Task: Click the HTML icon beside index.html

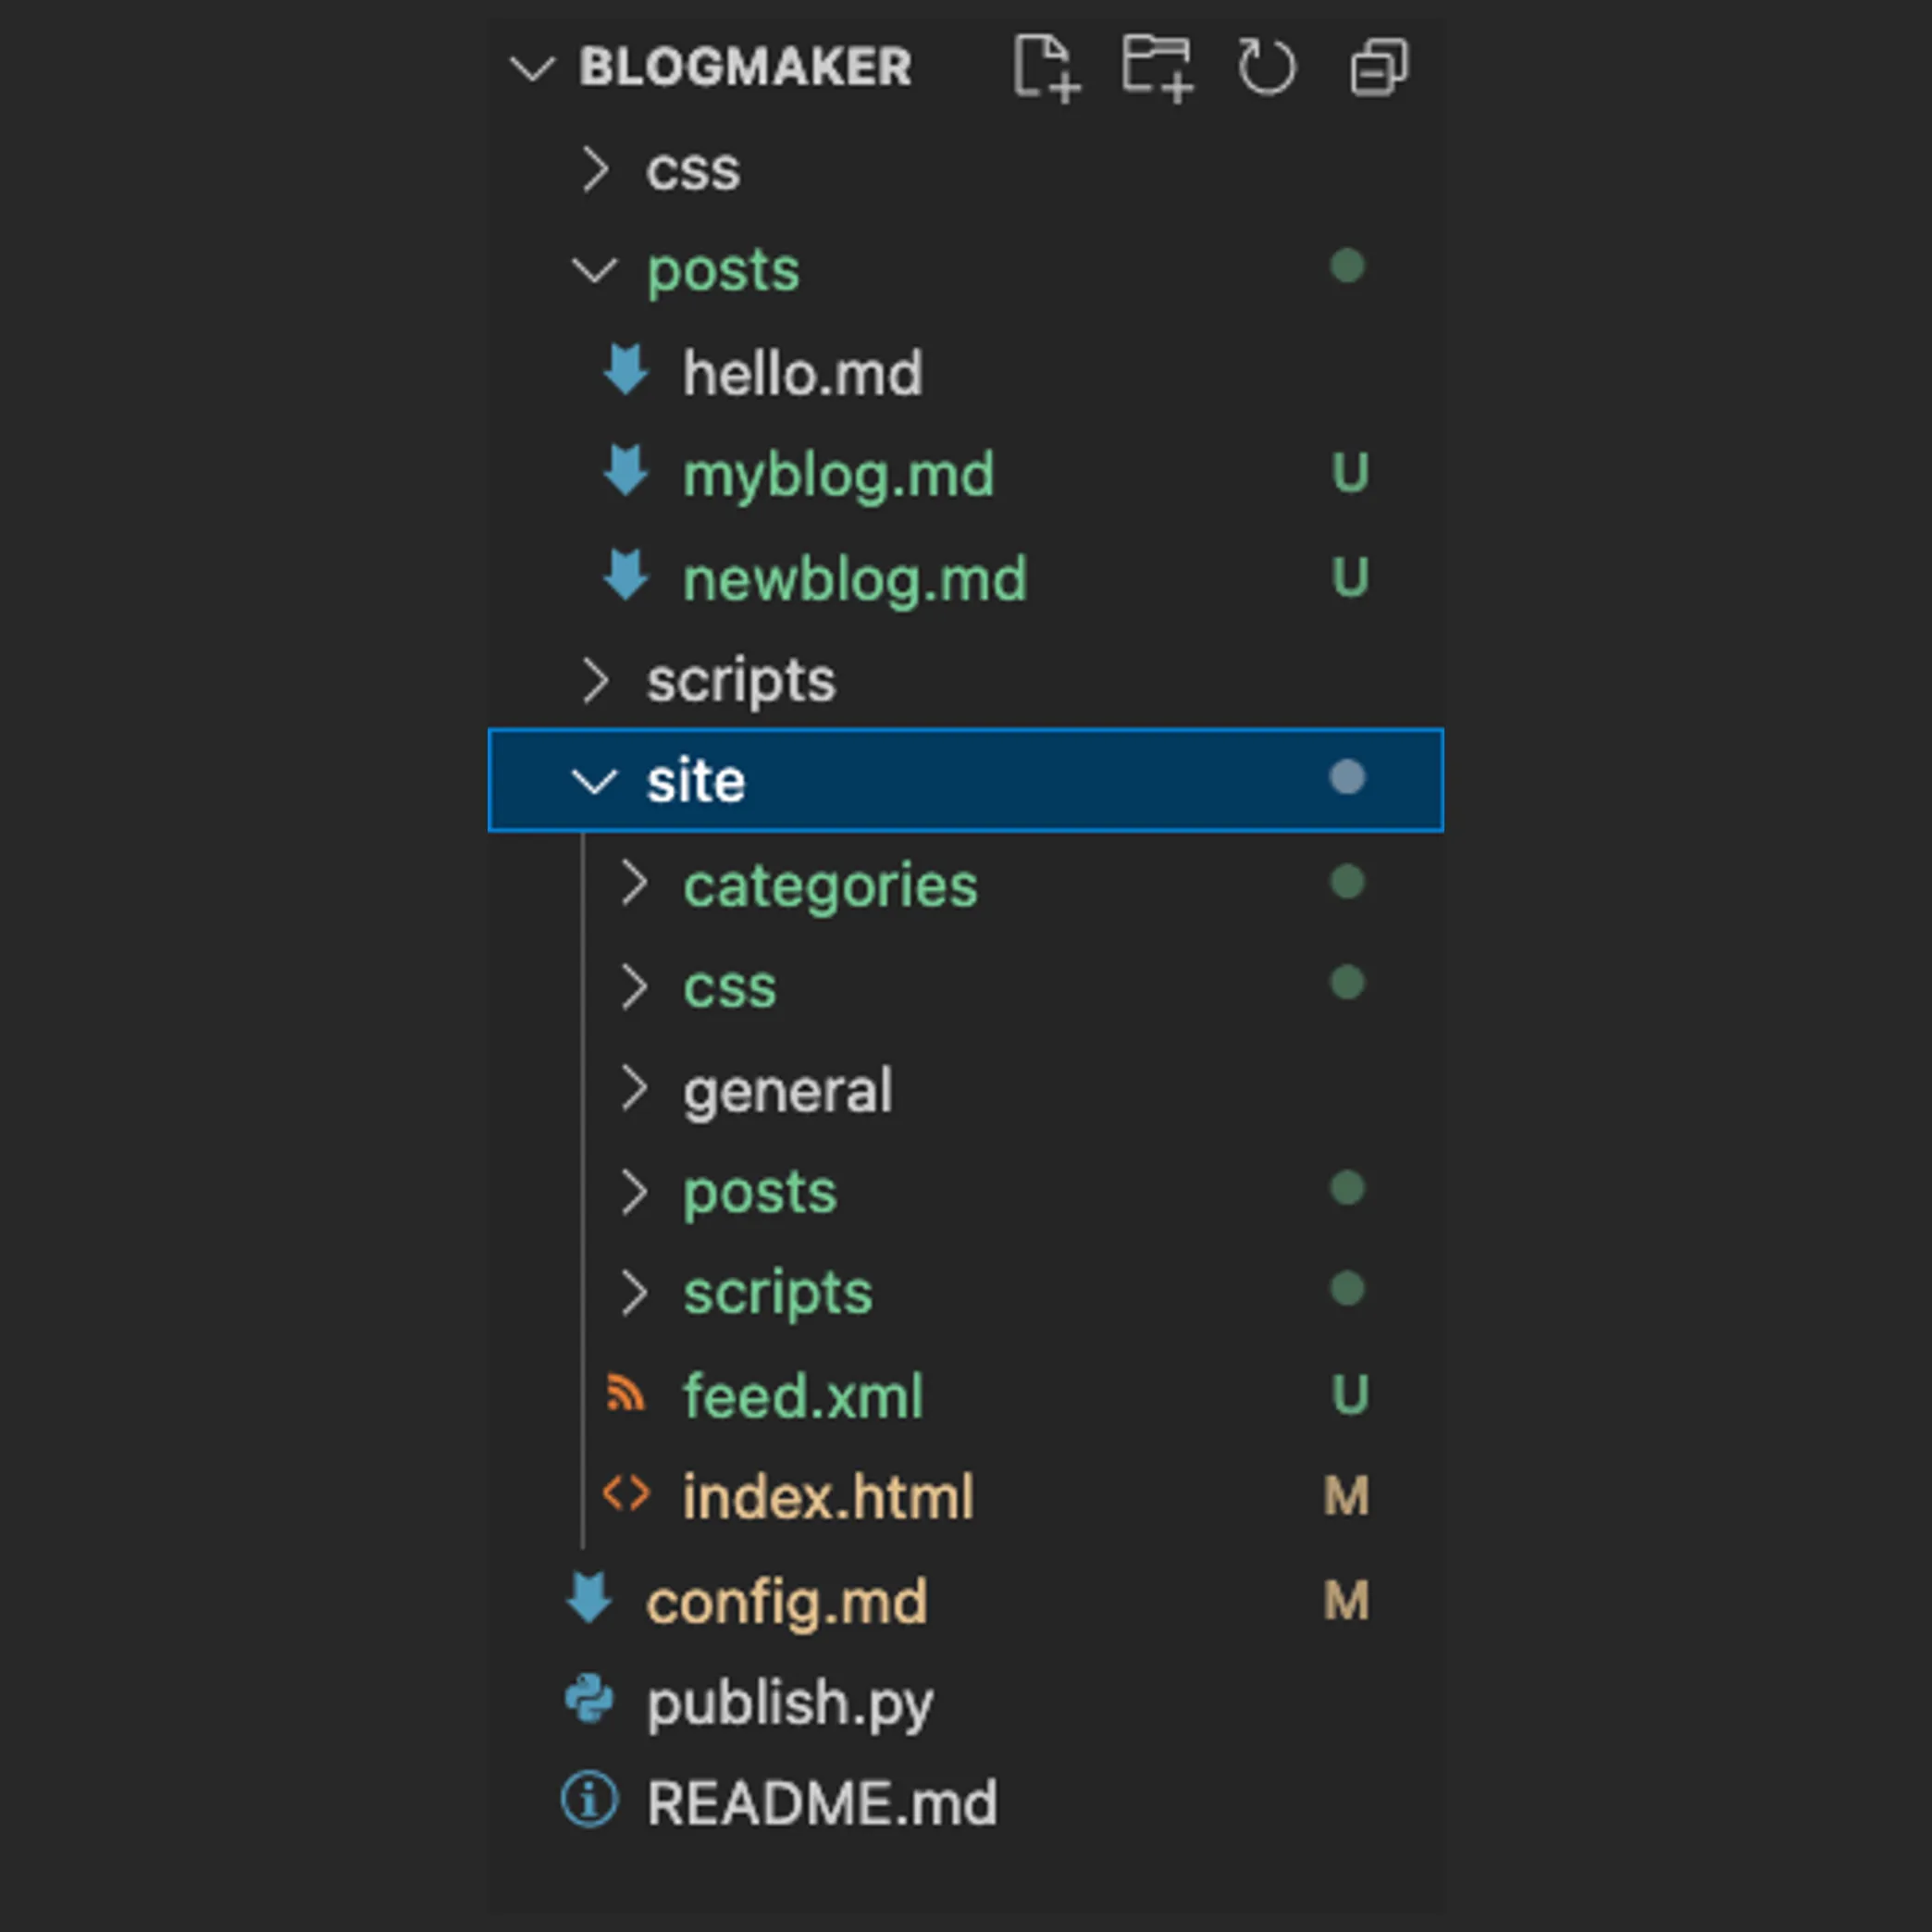Action: pyautogui.click(x=626, y=1494)
